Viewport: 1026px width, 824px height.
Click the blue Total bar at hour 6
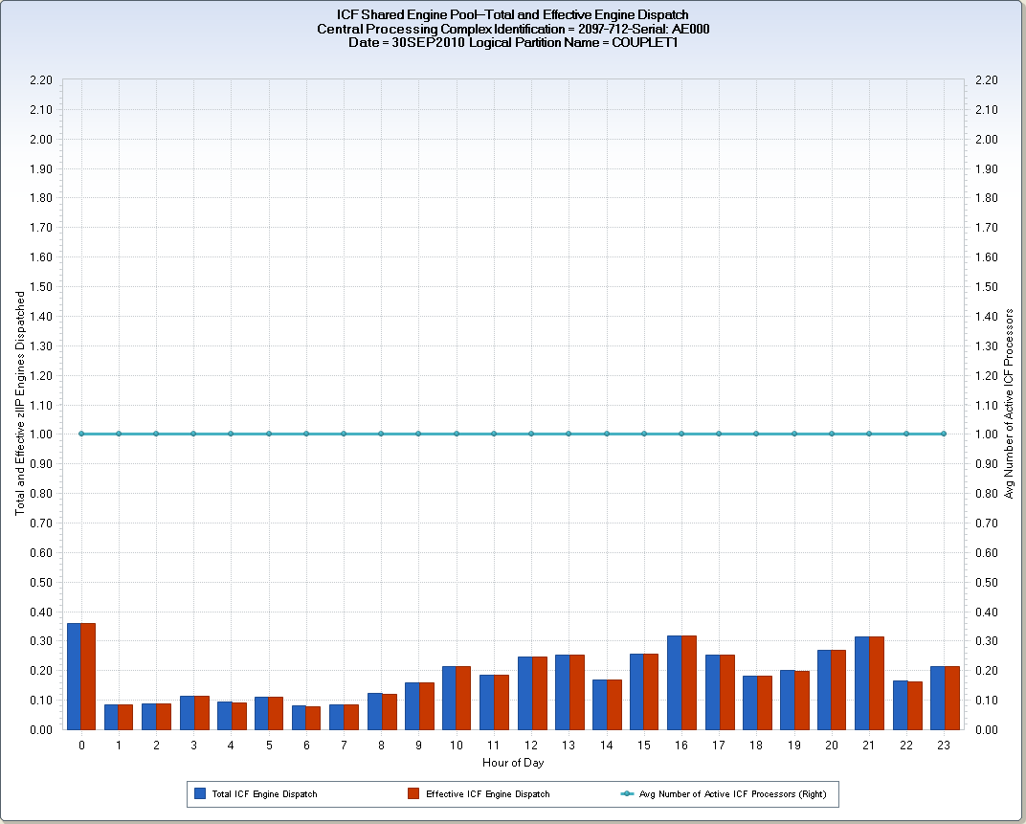(300, 717)
